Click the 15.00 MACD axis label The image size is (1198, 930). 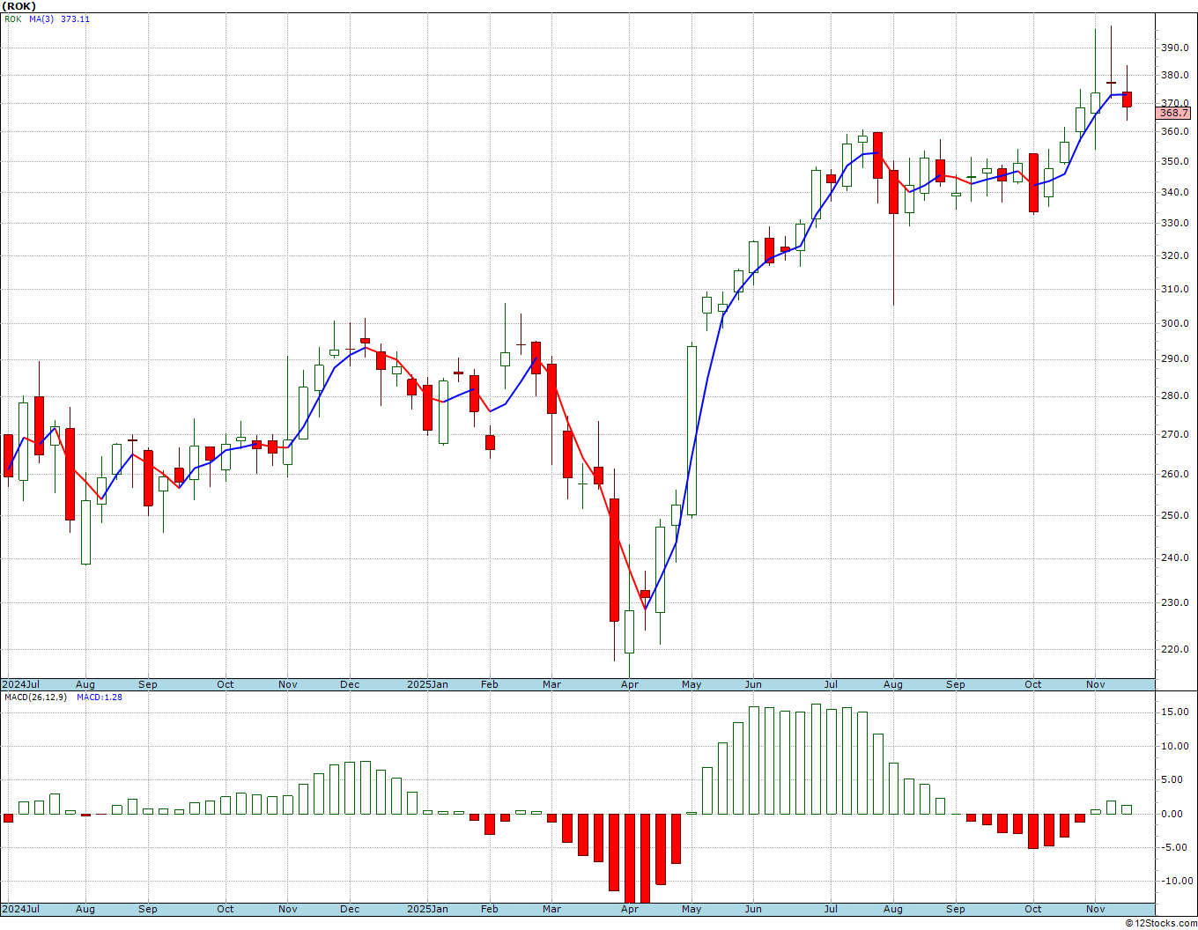tap(1175, 712)
